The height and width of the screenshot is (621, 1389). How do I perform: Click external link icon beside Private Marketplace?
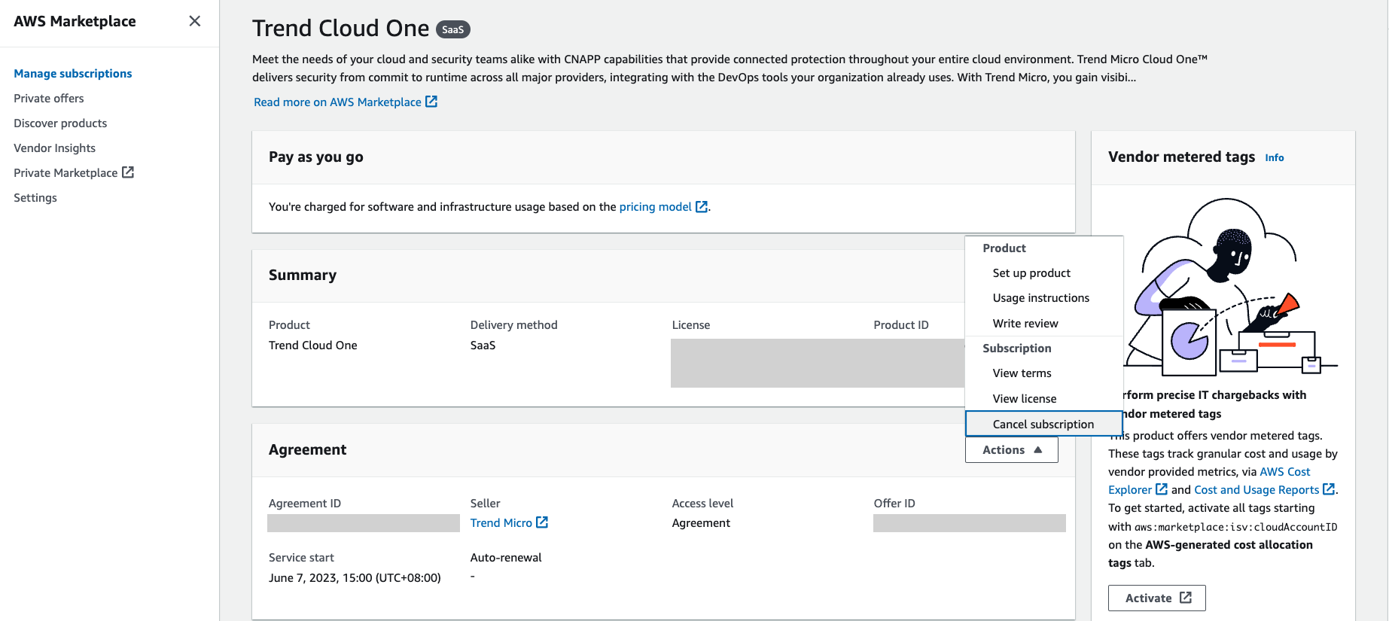[128, 172]
